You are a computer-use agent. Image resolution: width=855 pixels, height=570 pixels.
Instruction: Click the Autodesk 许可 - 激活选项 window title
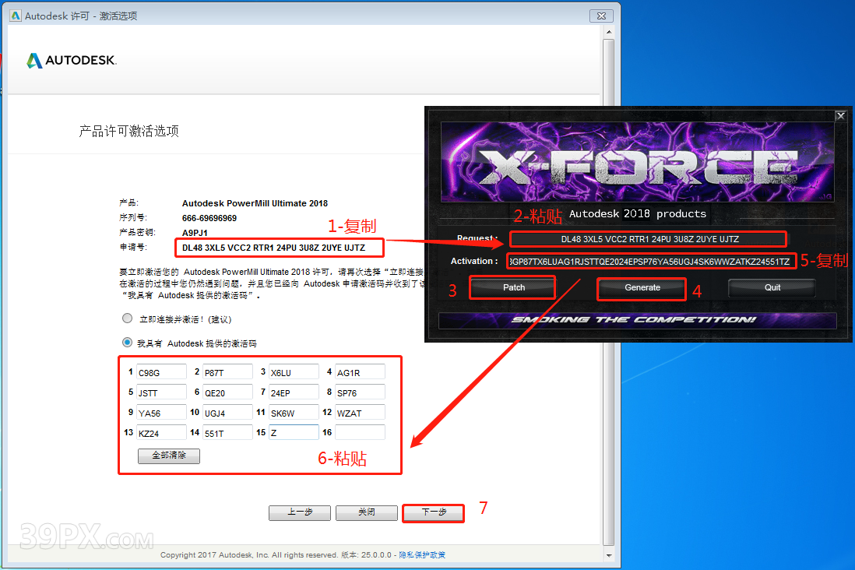tap(81, 16)
